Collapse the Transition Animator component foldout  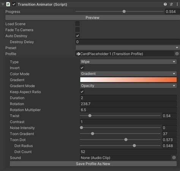(x=3, y=5)
